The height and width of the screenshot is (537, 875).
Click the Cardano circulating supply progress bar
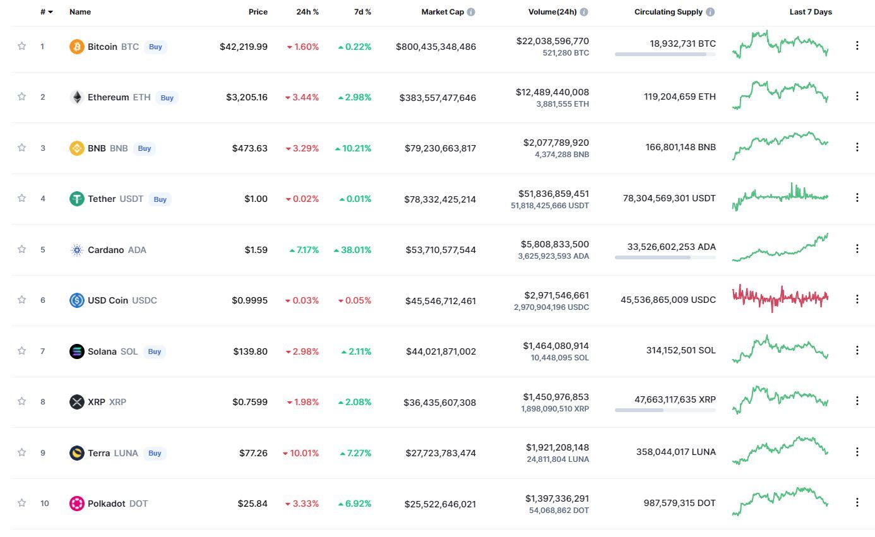coord(665,257)
